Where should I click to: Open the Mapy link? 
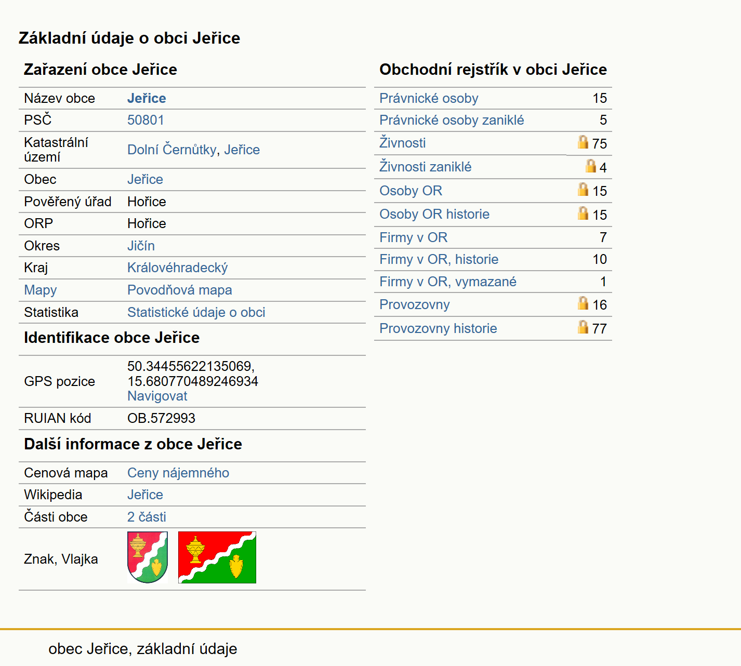tap(41, 290)
